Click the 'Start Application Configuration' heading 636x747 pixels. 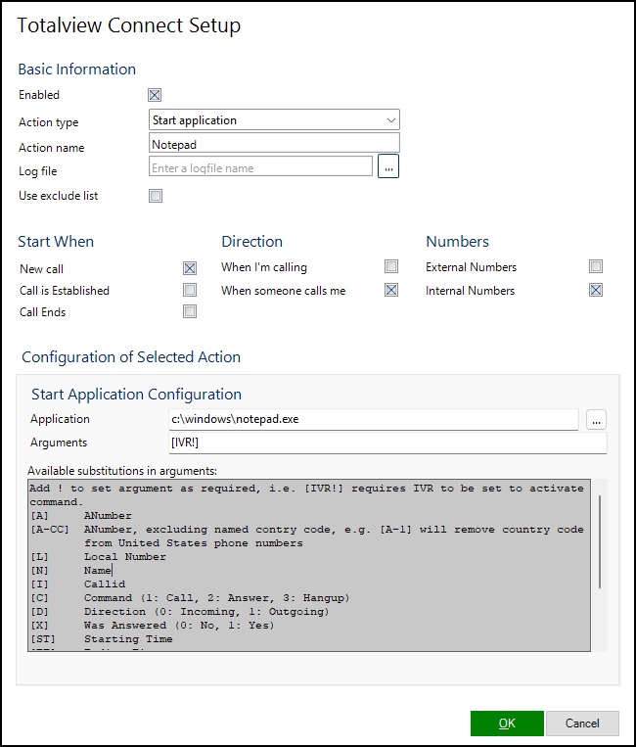click(137, 395)
